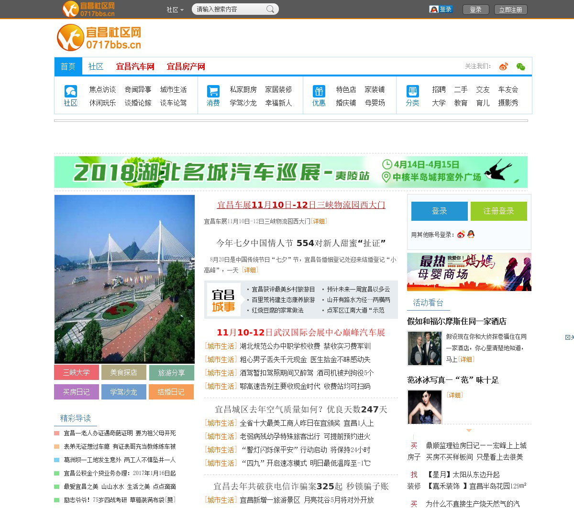Click the QQ login icon in top bar
The image size is (574, 508).
[x=441, y=9]
